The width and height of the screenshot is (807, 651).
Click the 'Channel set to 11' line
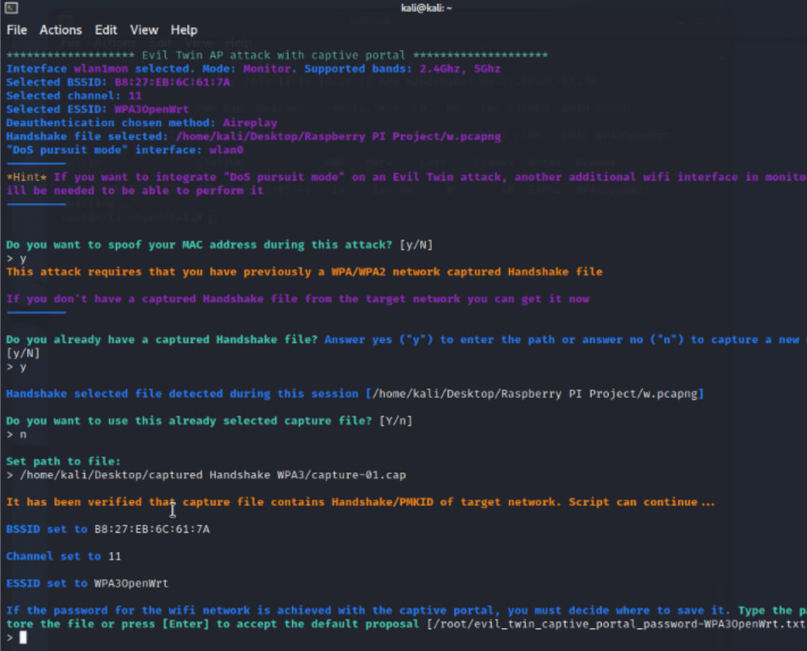coord(64,556)
